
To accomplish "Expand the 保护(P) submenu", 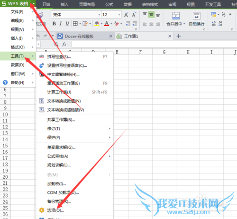I will point(109,137).
